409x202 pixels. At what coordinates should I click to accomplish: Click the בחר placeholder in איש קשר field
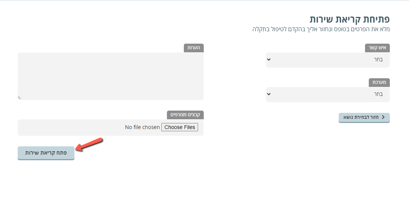pyautogui.click(x=379, y=59)
